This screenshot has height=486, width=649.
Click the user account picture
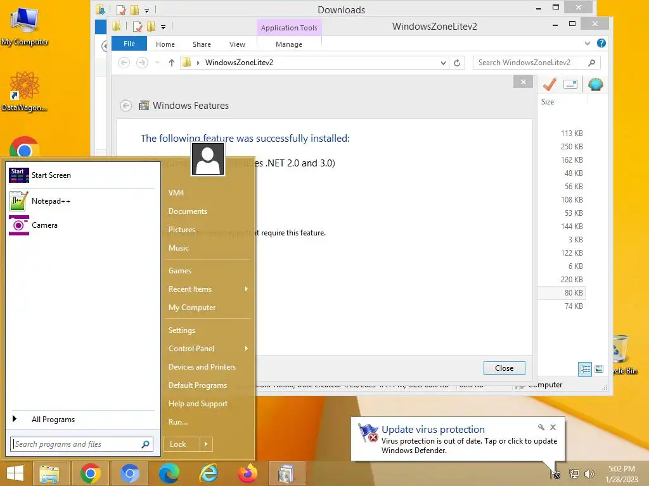(208, 159)
